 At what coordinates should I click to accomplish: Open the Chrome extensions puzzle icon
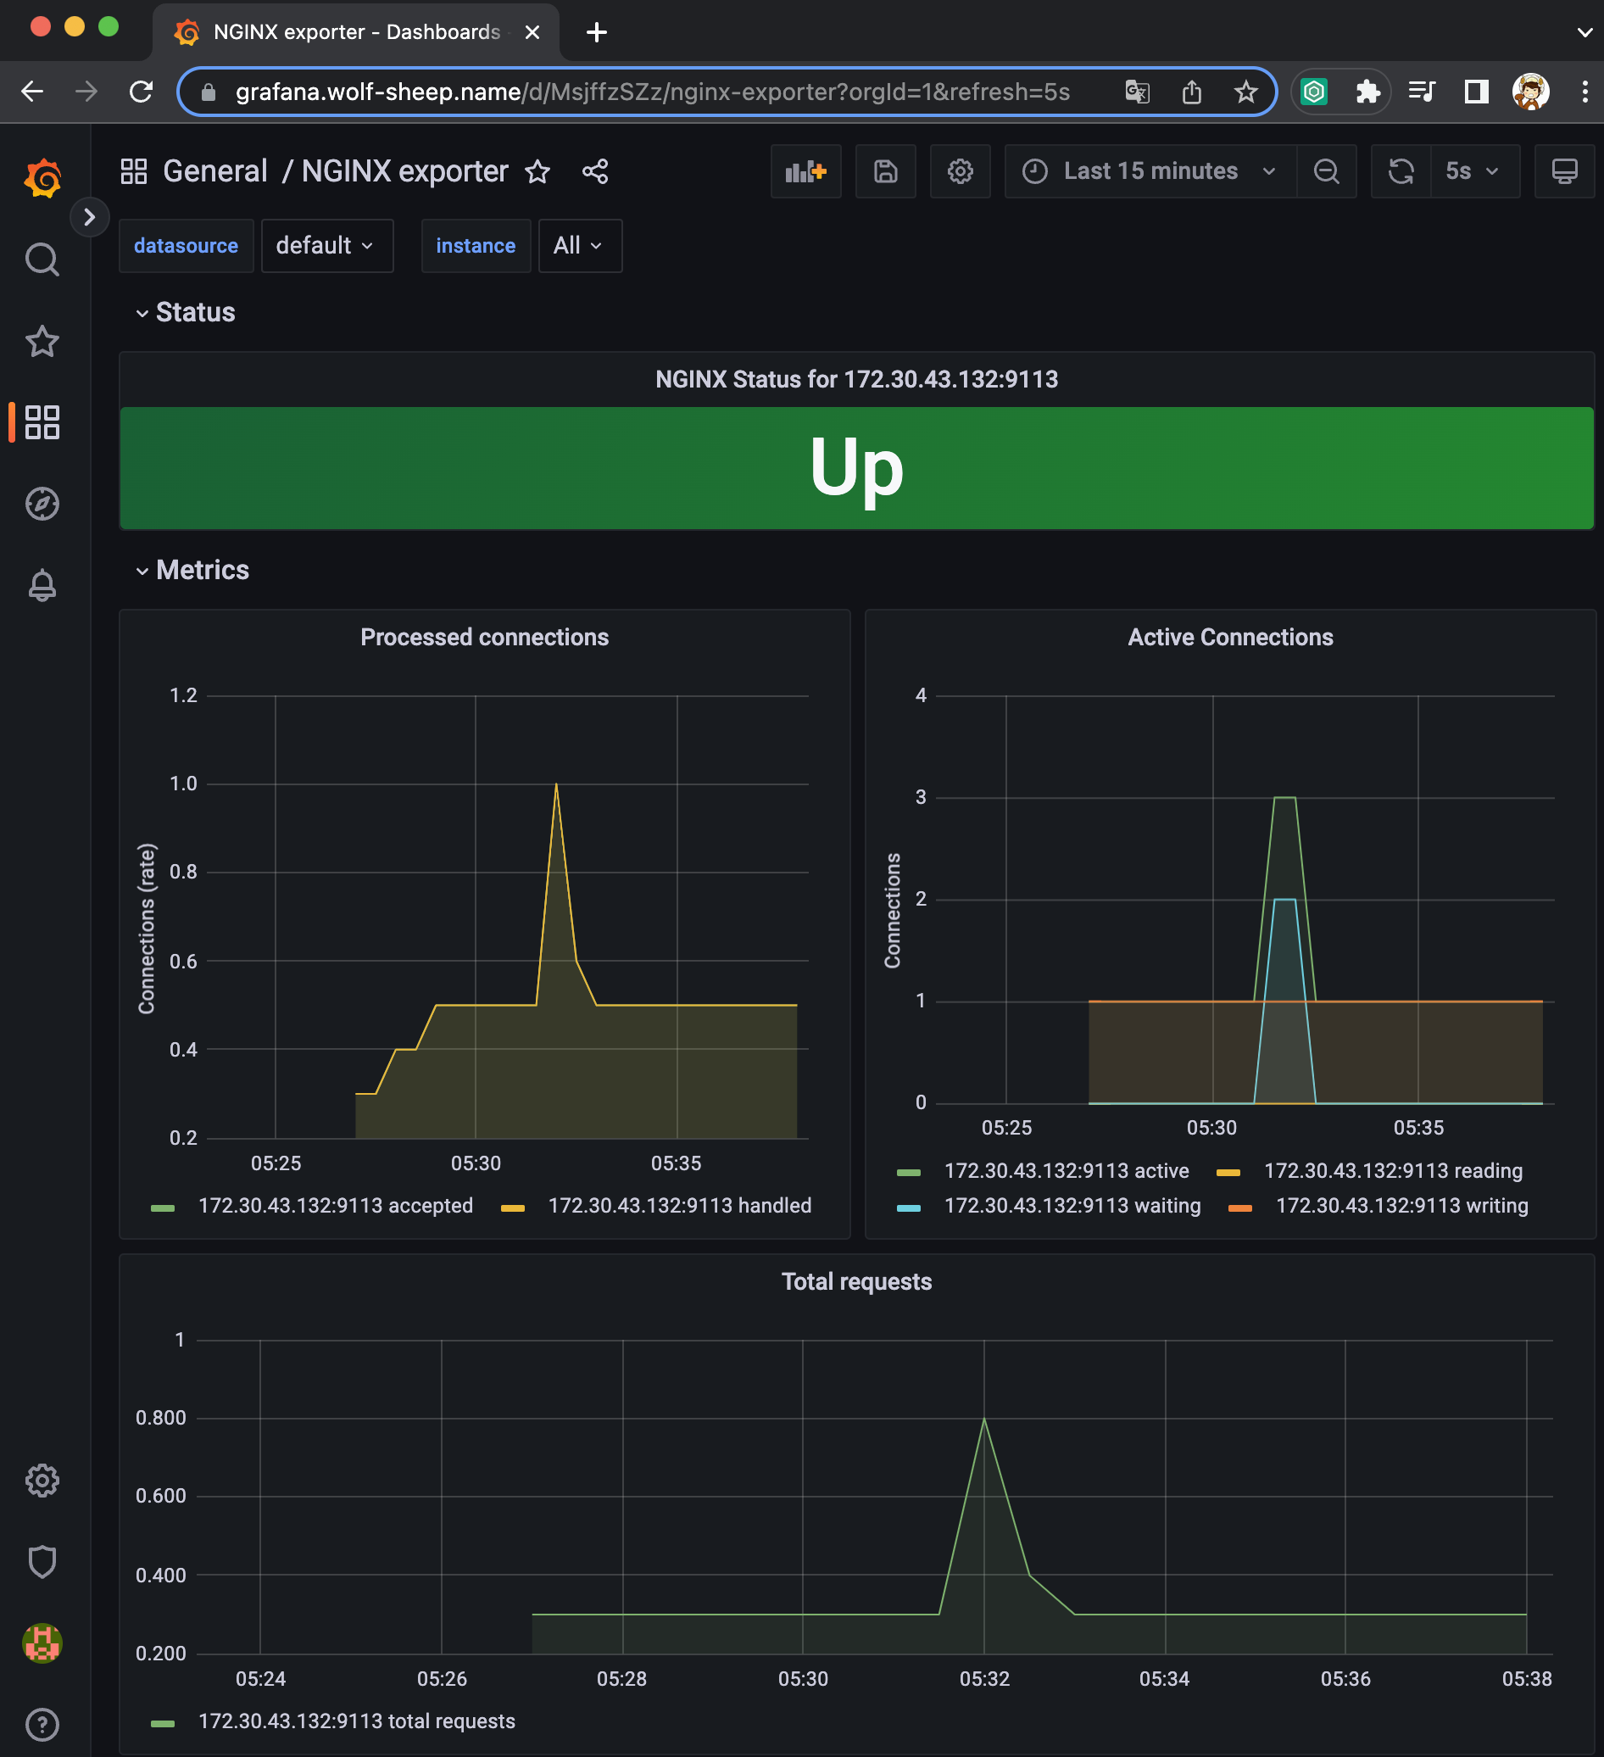(1367, 92)
